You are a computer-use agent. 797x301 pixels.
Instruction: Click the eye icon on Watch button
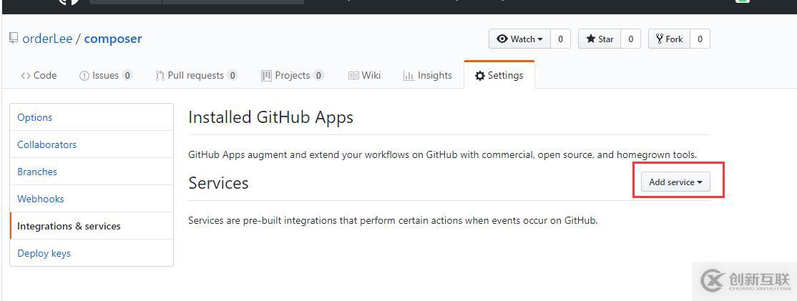502,39
